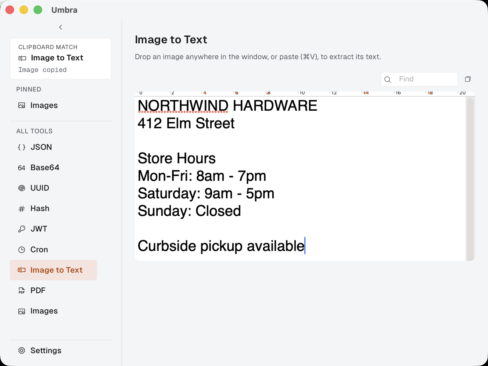Screen dimensions: 488x366
Task: Click the Image to Text sidebar icon
Action: pos(22,270)
